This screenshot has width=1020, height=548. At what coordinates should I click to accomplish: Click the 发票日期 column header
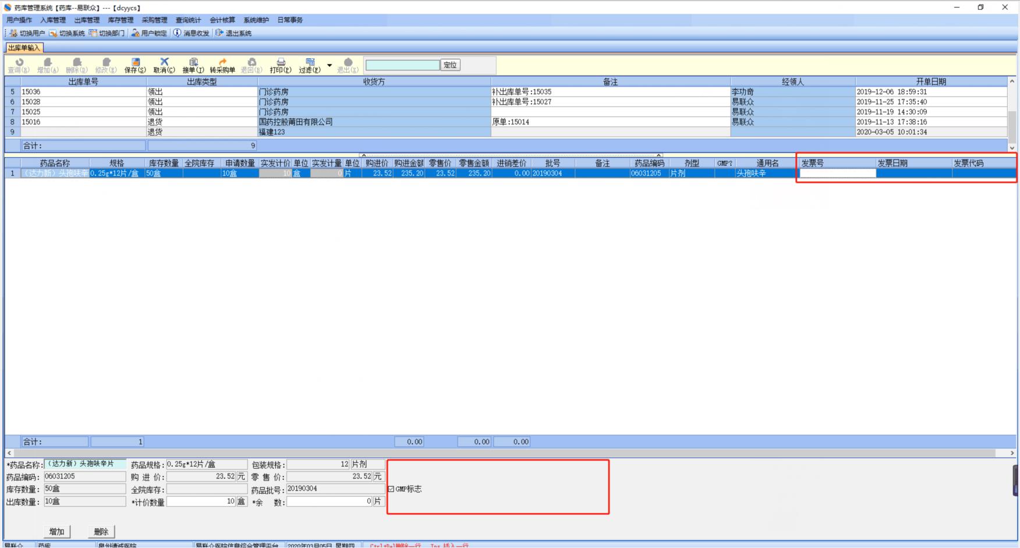914,163
